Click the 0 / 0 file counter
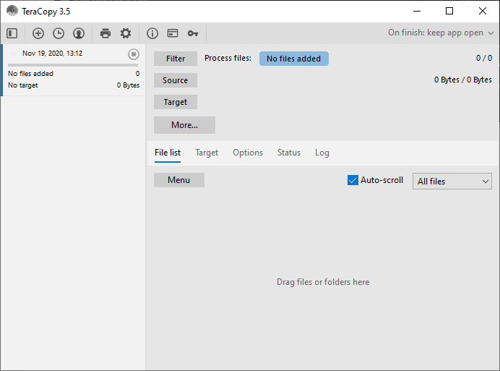 (x=484, y=58)
